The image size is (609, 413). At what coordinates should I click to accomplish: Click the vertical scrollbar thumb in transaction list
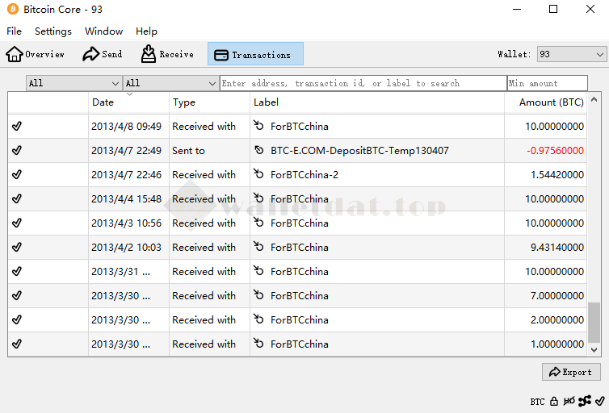click(594, 323)
